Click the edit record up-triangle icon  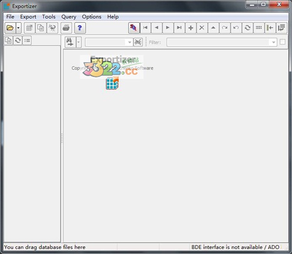[x=214, y=28]
